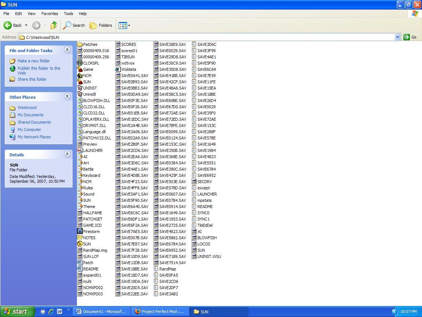Select the UNINST uninstaller icon
Screen dimensions: 422x317
coord(79,88)
